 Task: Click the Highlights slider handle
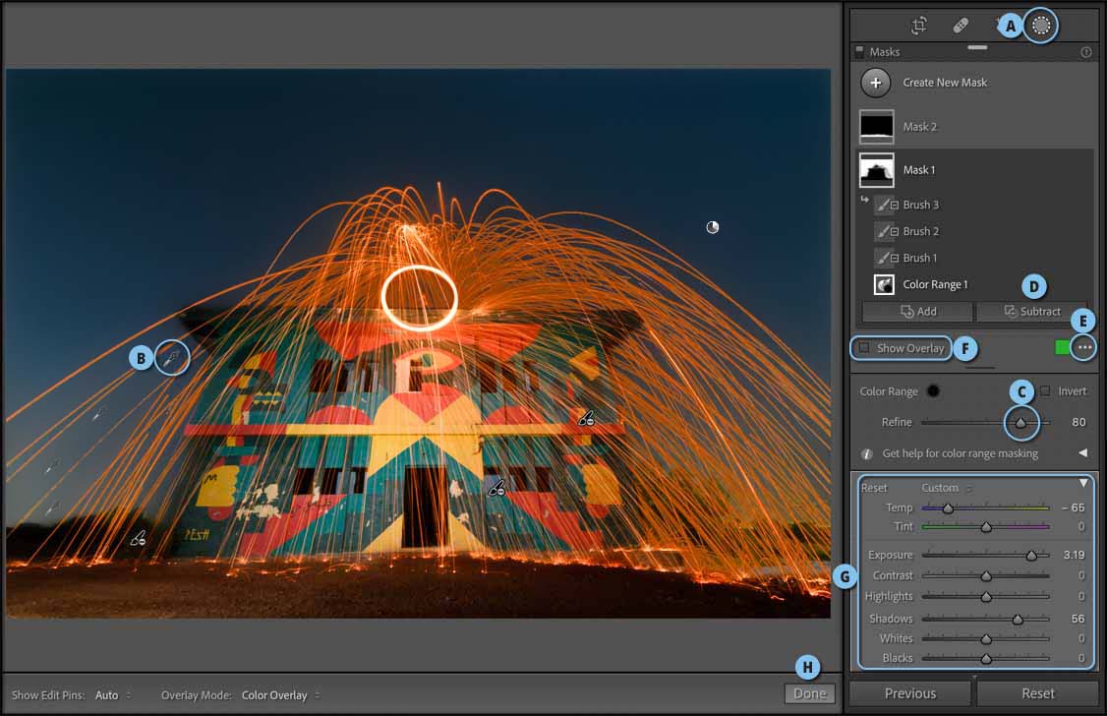[x=986, y=597]
